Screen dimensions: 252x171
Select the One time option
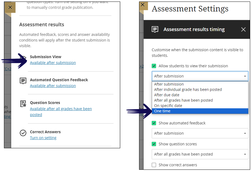pyautogui.click(x=200, y=111)
